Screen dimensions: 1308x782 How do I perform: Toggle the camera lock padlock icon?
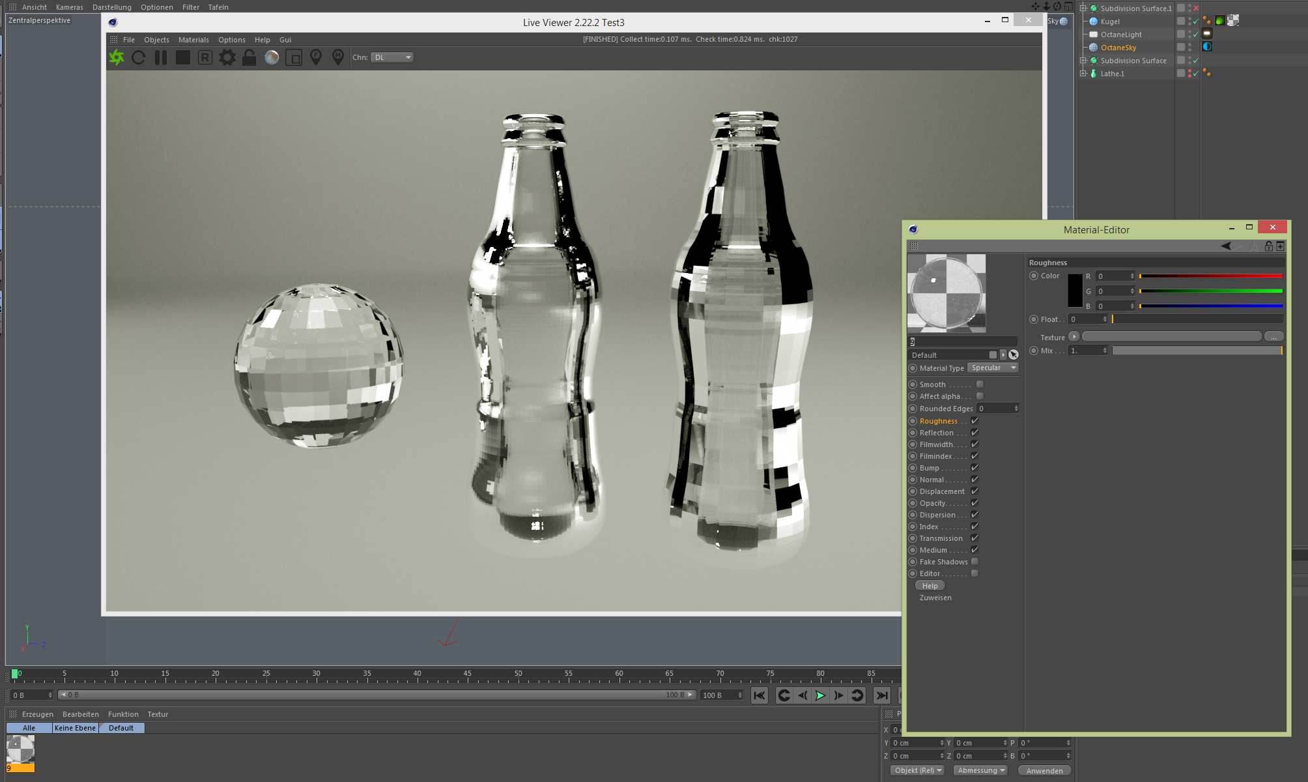point(249,57)
